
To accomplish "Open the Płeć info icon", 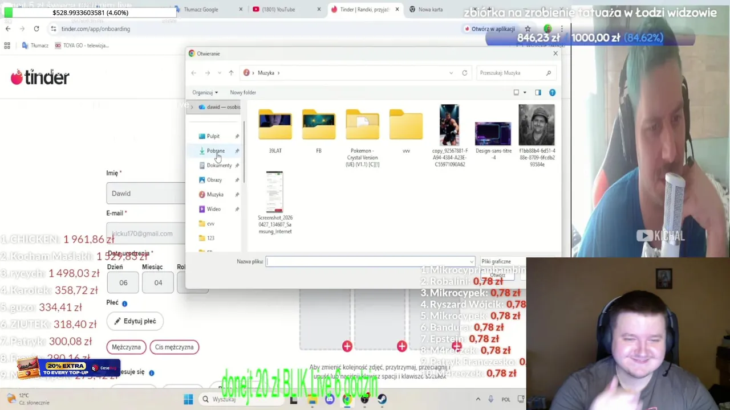I will 124,304.
